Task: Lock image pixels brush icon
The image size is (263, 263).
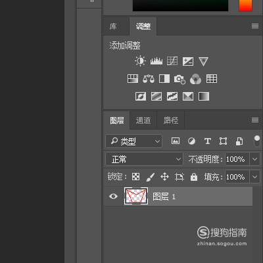Action: [151, 177]
